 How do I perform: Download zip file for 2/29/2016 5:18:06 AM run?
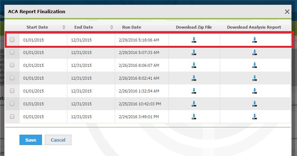coord(194,40)
